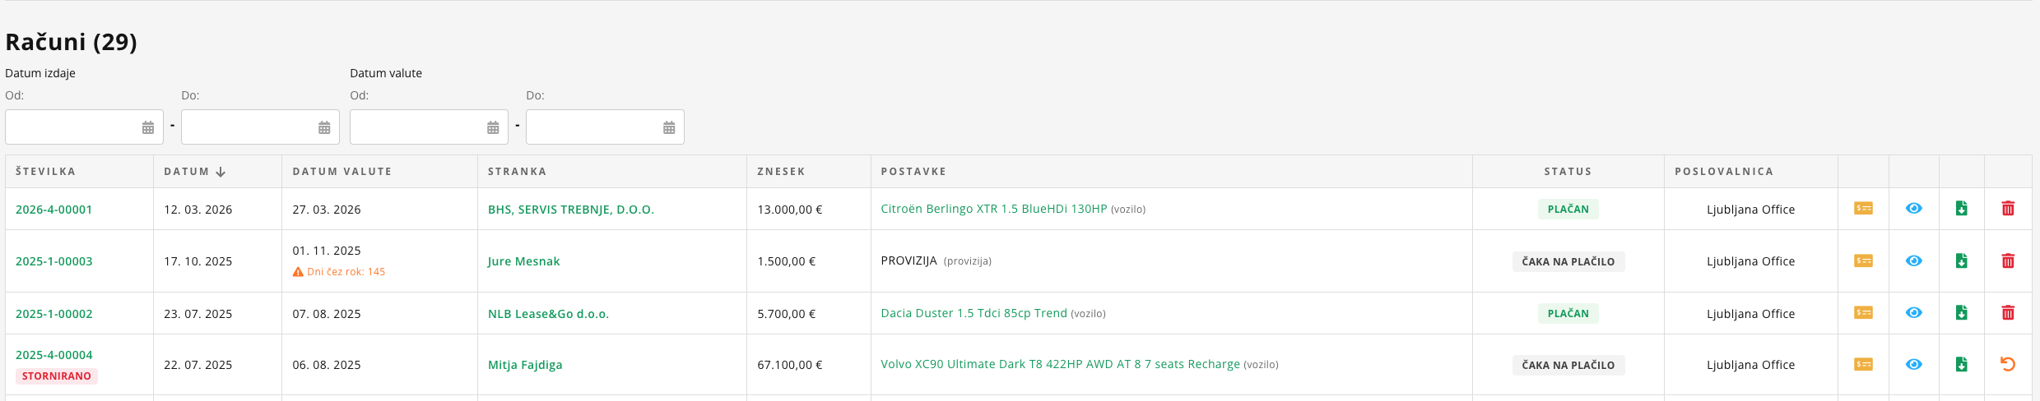Delete invoice 2025-1-00002
The width and height of the screenshot is (2040, 401).
pos(2008,313)
